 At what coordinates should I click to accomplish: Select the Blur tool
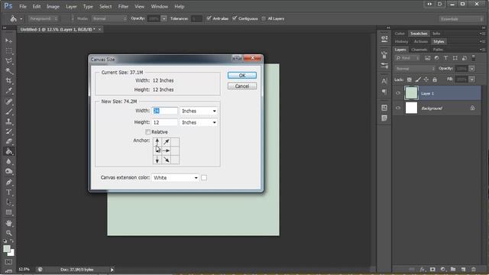coord(8,161)
